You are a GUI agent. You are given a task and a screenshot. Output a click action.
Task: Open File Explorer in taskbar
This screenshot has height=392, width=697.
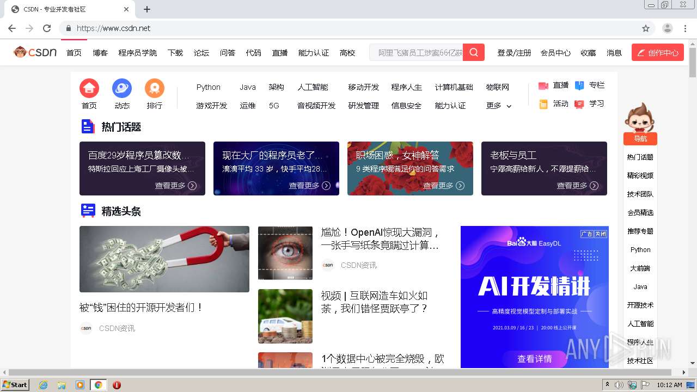click(x=62, y=385)
